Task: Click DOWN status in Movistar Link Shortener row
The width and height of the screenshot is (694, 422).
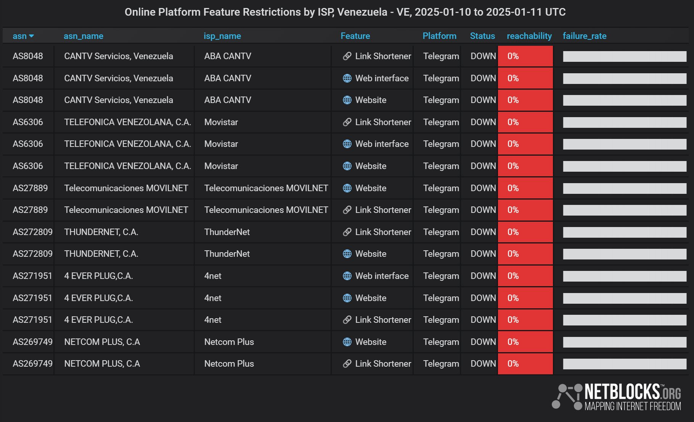Action: 483,122
